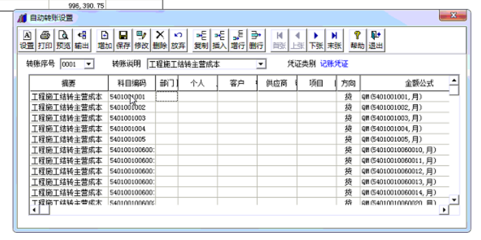This screenshot has width=481, height=240.
Task: Go to previous record with 上张
Action: (297, 40)
